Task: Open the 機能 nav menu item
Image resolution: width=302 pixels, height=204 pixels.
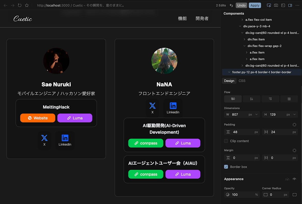Action: click(182, 18)
